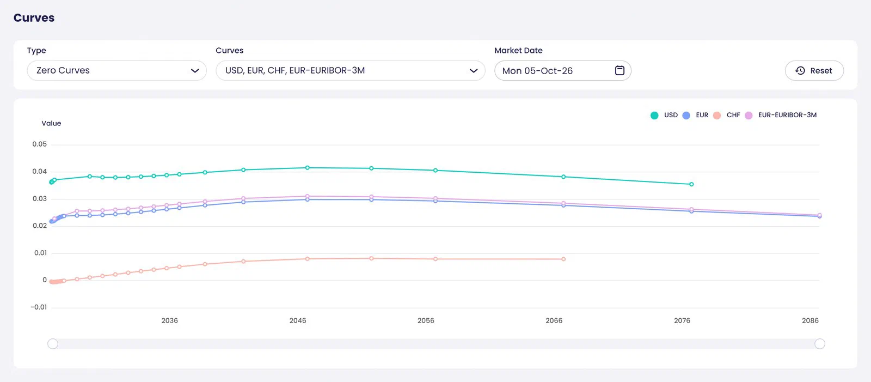Click the 2086 x-axis label
This screenshot has width=871, height=382.
point(810,320)
